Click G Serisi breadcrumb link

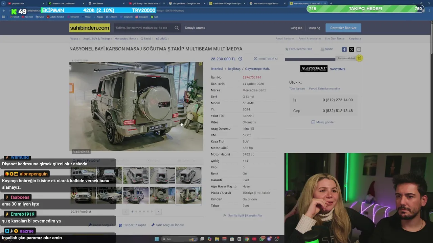coord(146,39)
